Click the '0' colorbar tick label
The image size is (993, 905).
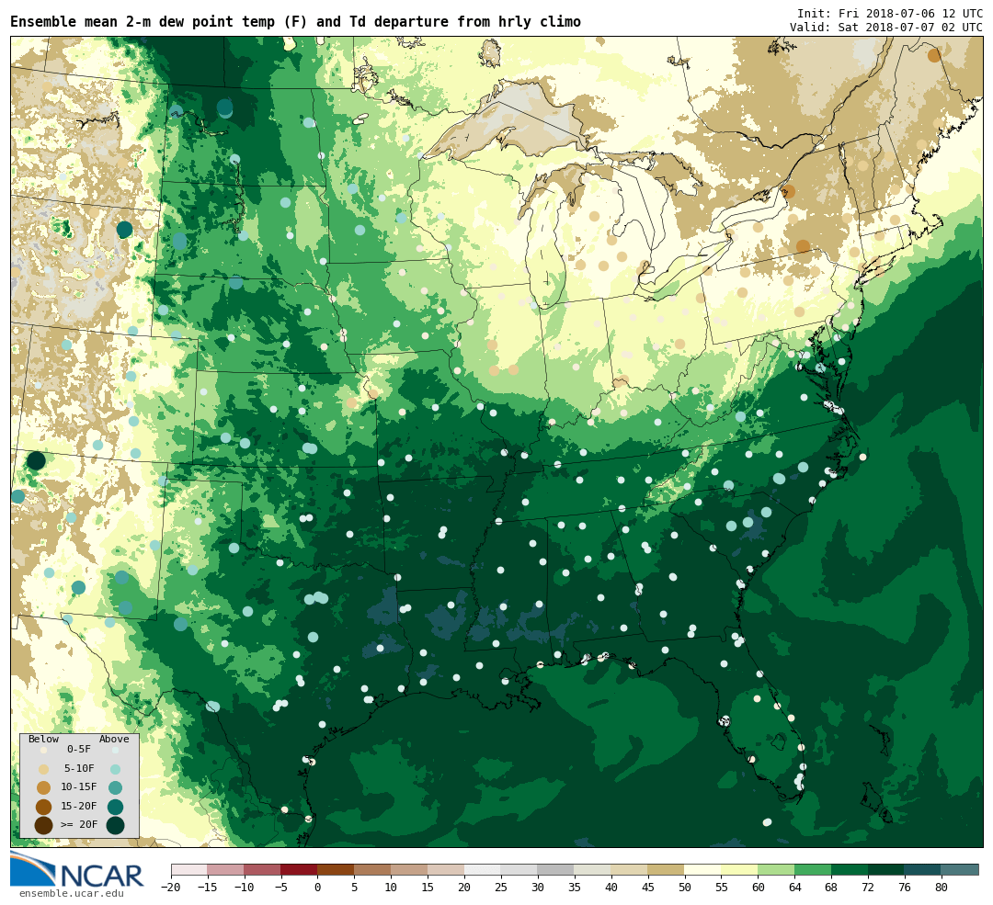(317, 888)
